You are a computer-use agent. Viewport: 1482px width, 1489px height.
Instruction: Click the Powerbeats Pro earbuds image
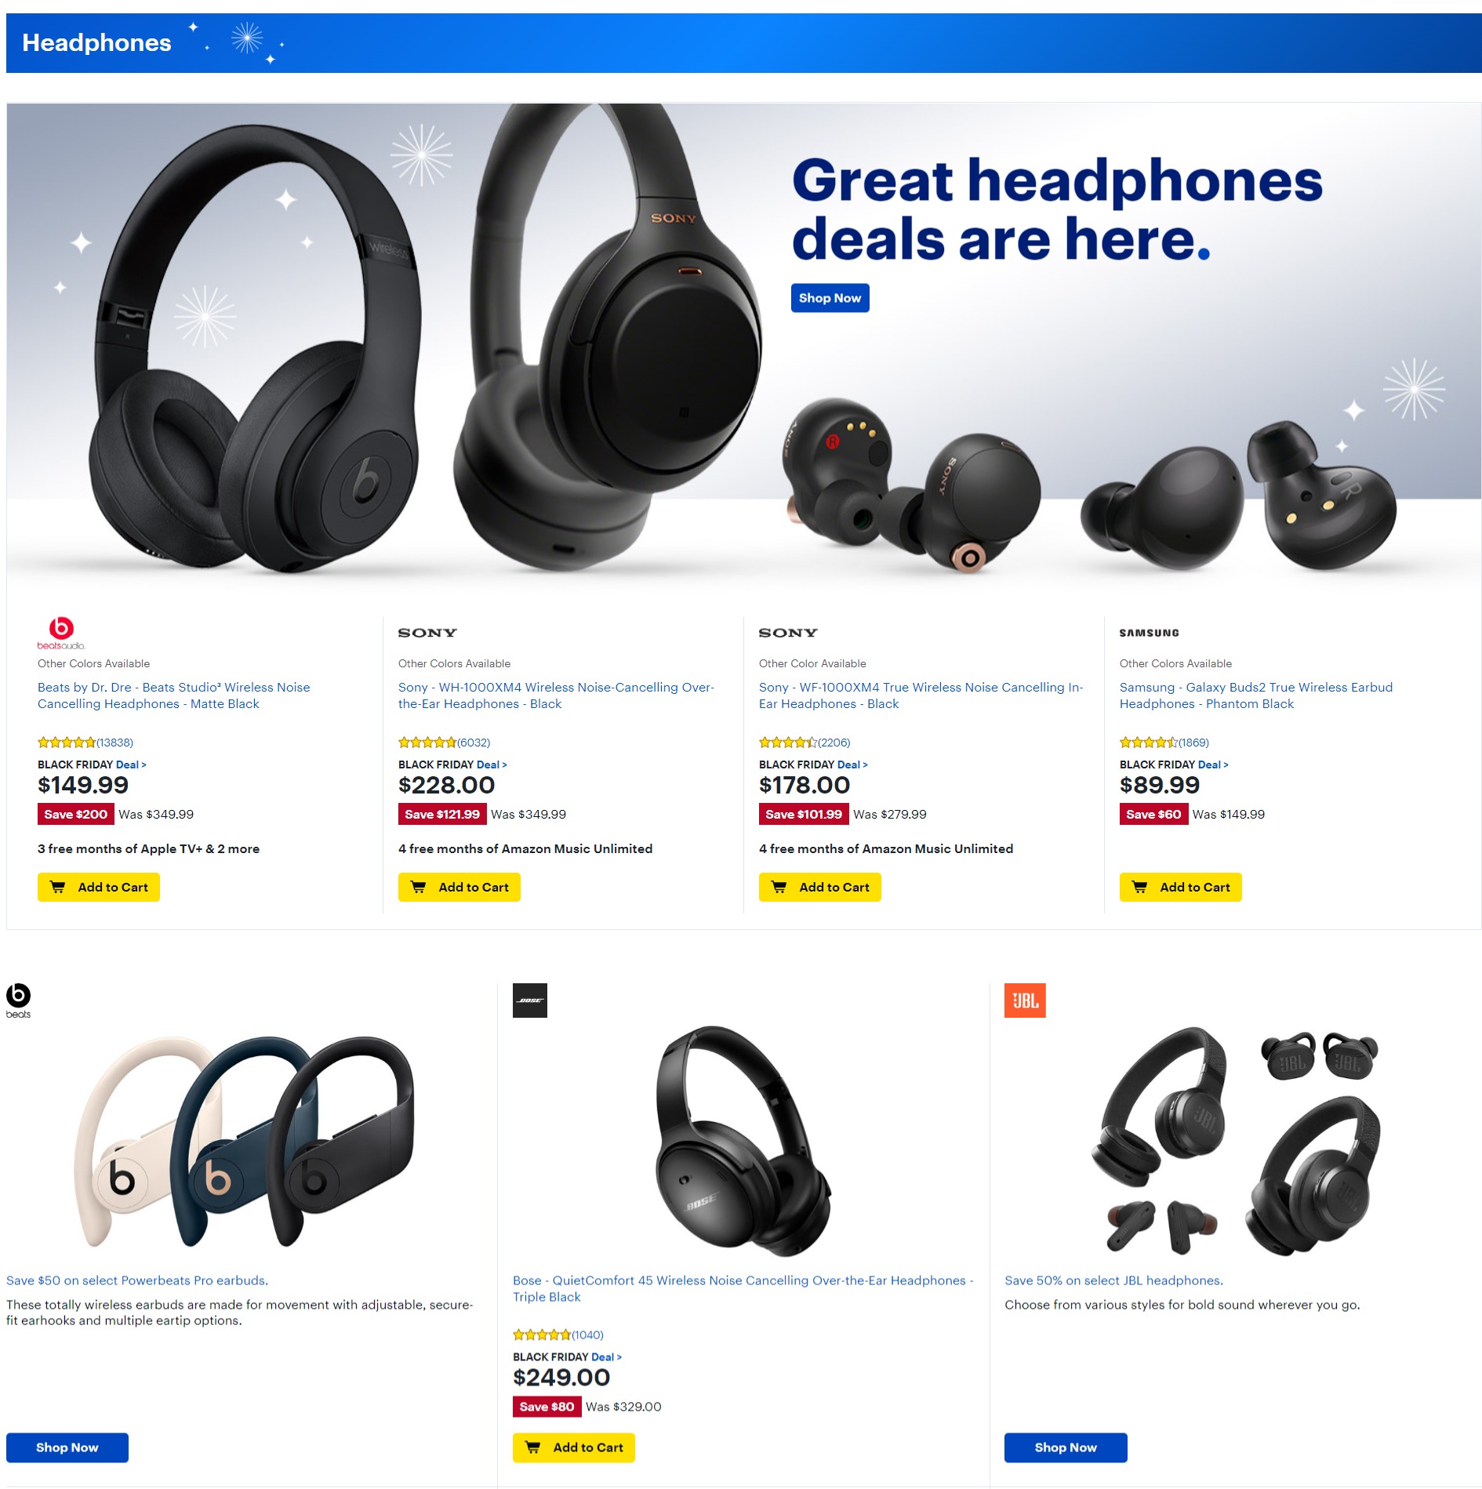tap(245, 1142)
